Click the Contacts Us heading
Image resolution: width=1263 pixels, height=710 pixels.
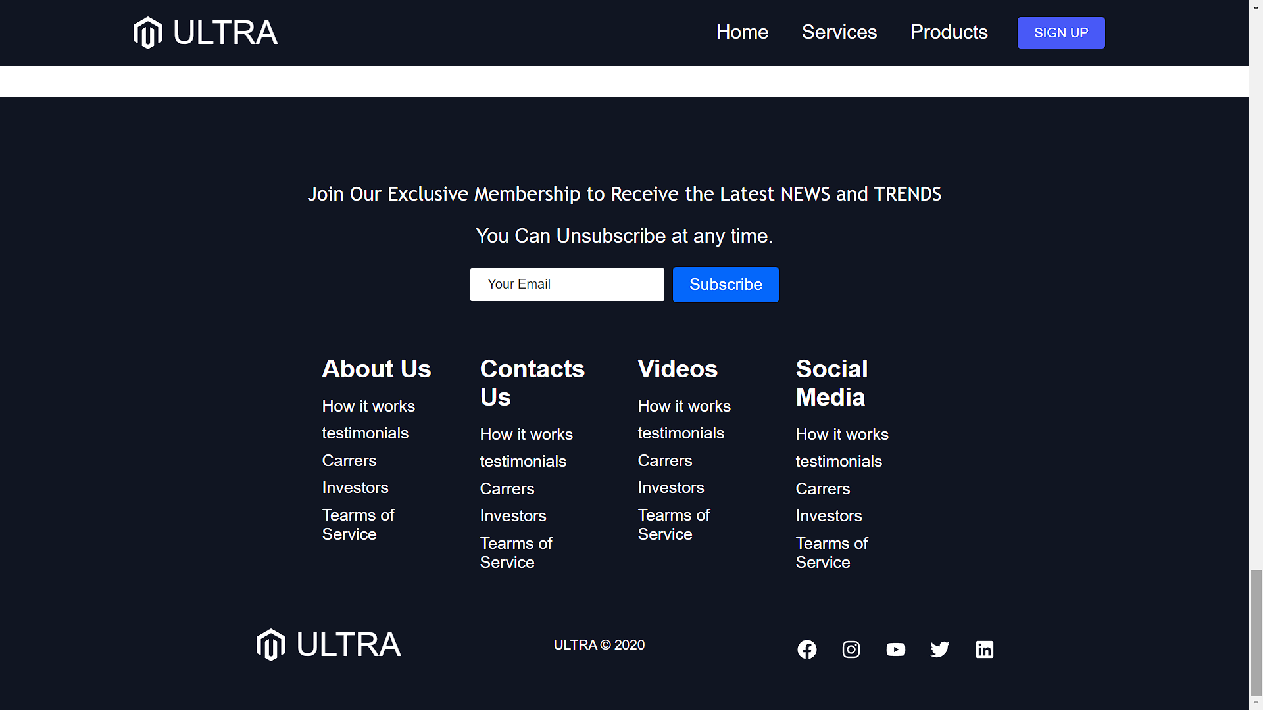(x=532, y=383)
